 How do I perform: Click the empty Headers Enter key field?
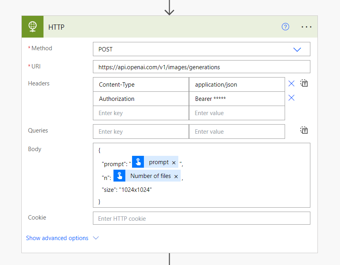tap(141, 113)
